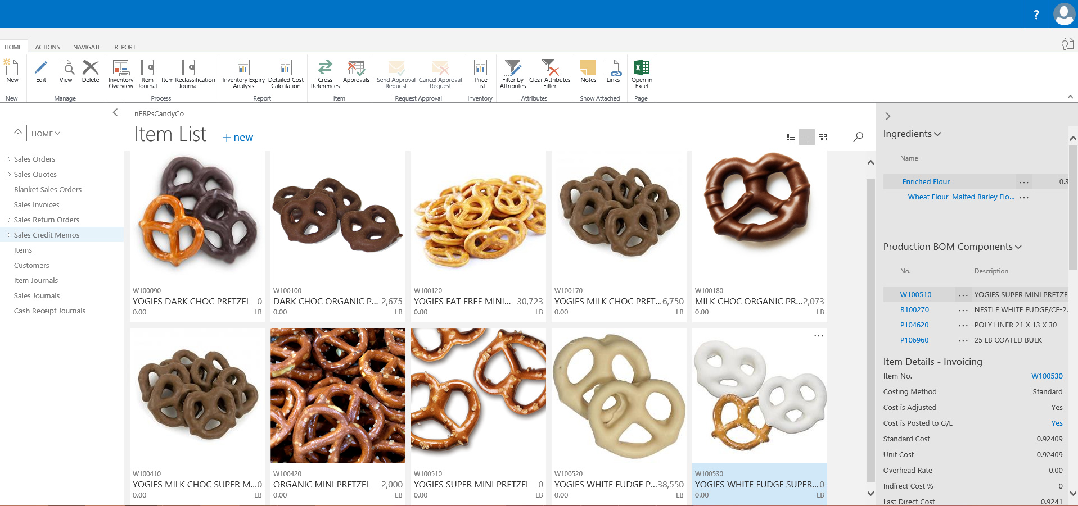1078x506 pixels.
Task: Switch to large tiles view
Action: tap(823, 137)
